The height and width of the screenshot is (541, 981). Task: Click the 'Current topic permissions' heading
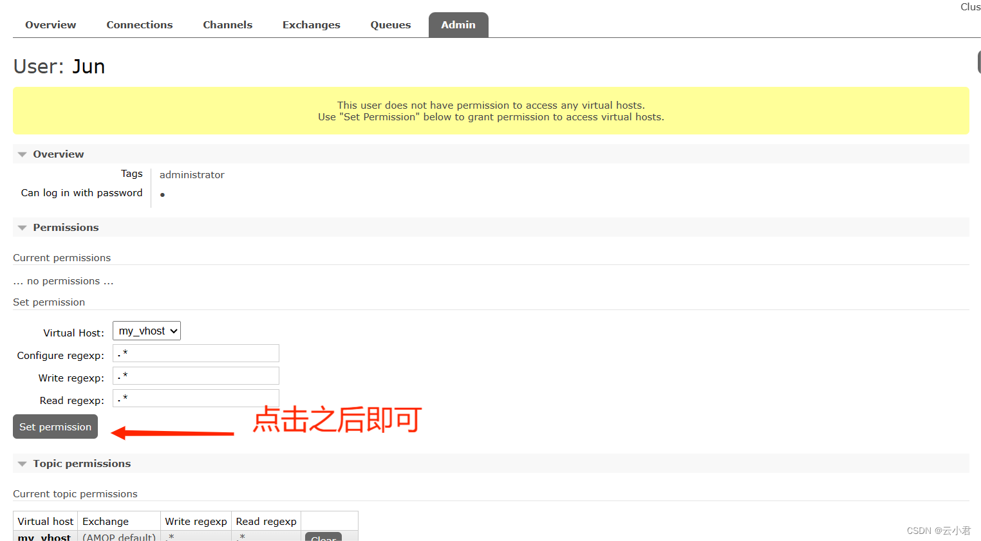click(x=75, y=494)
